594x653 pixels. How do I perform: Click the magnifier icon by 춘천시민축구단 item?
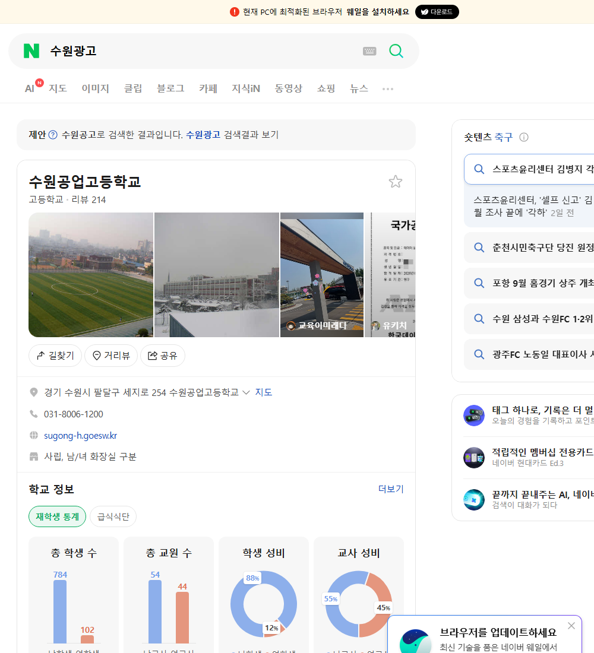pyautogui.click(x=479, y=248)
